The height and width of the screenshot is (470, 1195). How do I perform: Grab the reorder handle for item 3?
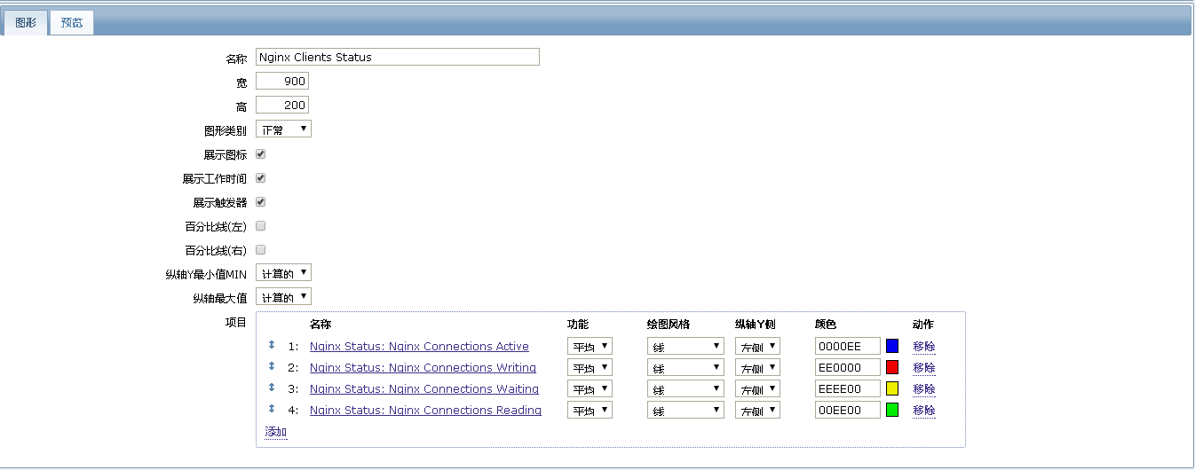point(272,388)
